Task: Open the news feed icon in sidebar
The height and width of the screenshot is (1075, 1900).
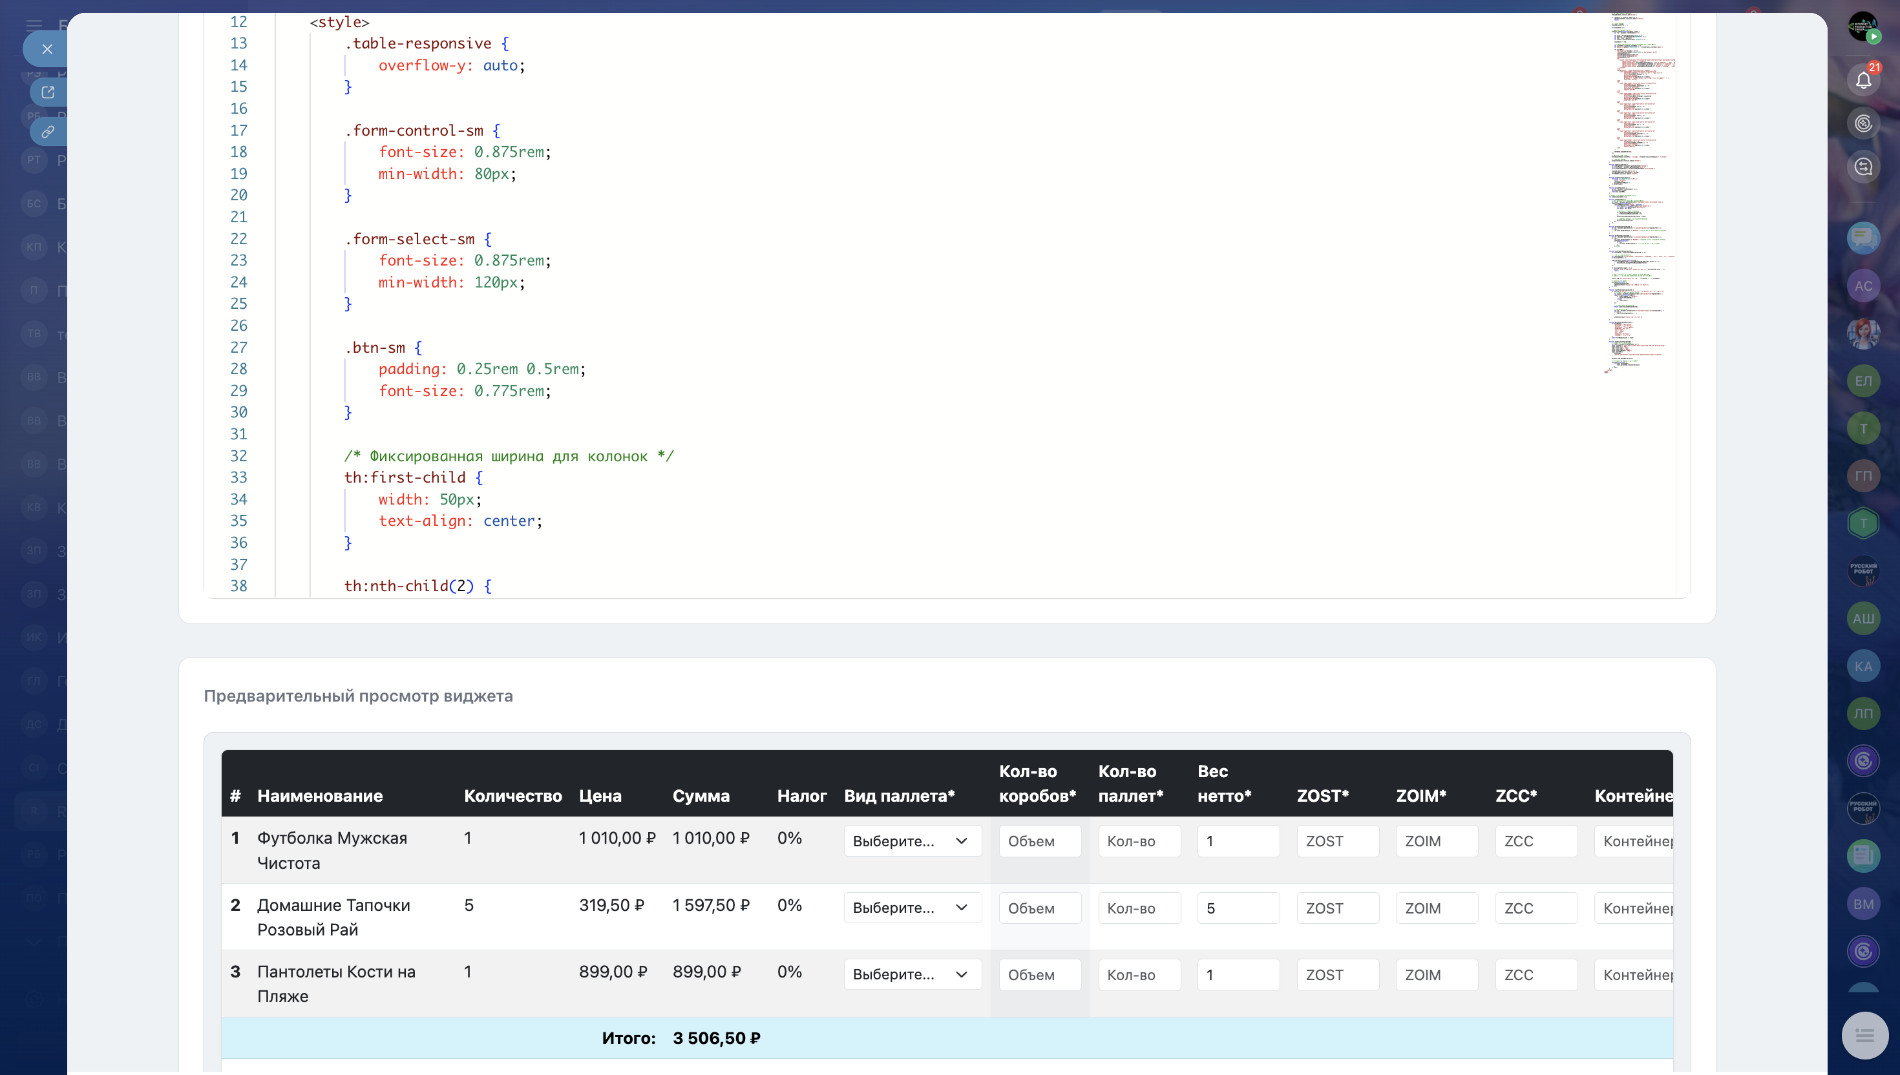Action: 1863,856
